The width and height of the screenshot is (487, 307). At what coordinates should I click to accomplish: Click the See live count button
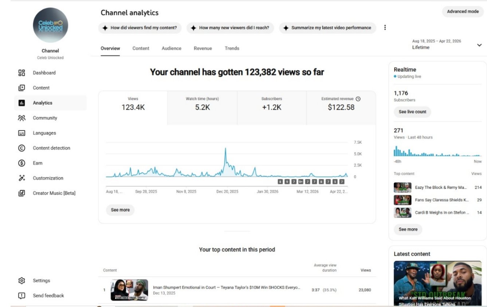[412, 112]
